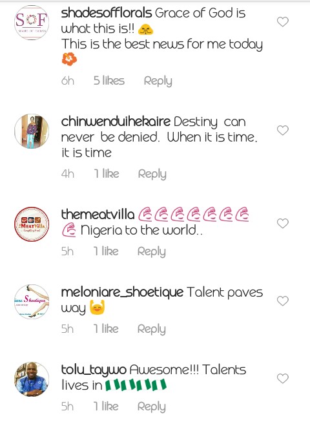The image size is (310, 433).
Task: Open the chinwenduihekaire username link
Action: click(116, 121)
